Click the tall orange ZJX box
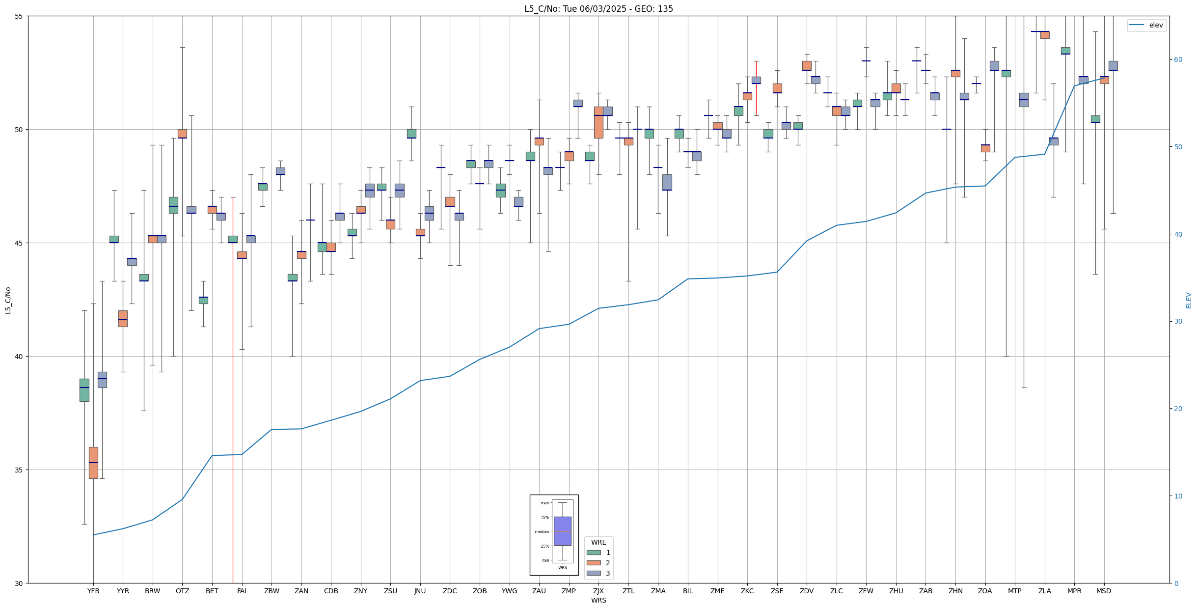This screenshot has height=609, width=1197. (598, 123)
